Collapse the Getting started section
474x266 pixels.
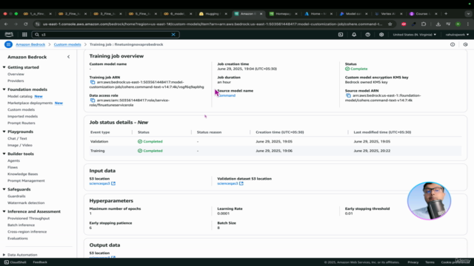coord(4,67)
